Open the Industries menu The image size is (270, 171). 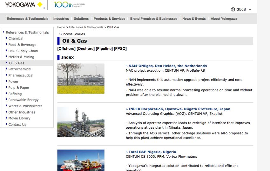pyautogui.click(x=61, y=19)
